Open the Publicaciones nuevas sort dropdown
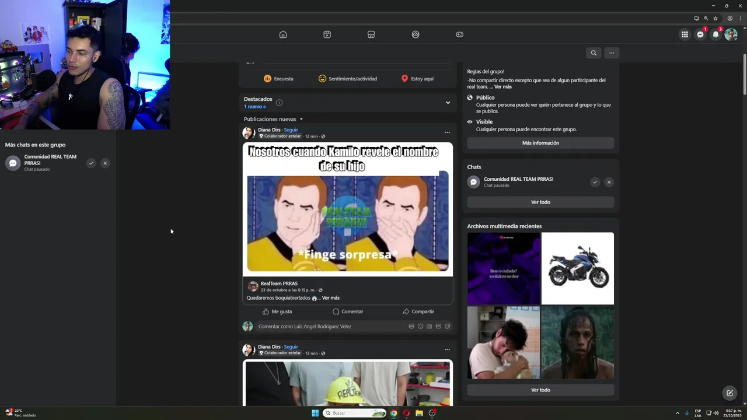The image size is (747, 420). (274, 119)
